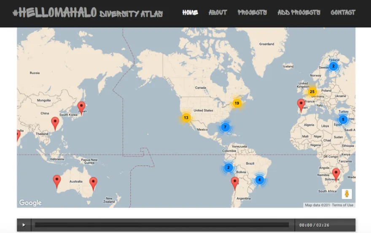Click the Algeria label on the map
The width and height of the screenshot is (371, 233).
coord(309,125)
